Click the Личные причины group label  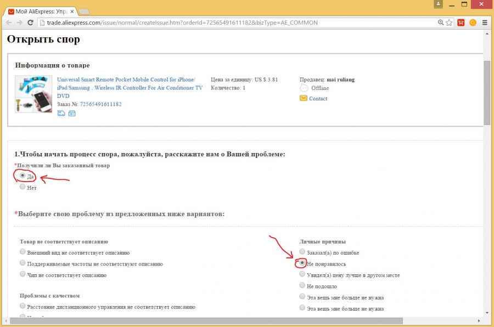(322, 242)
